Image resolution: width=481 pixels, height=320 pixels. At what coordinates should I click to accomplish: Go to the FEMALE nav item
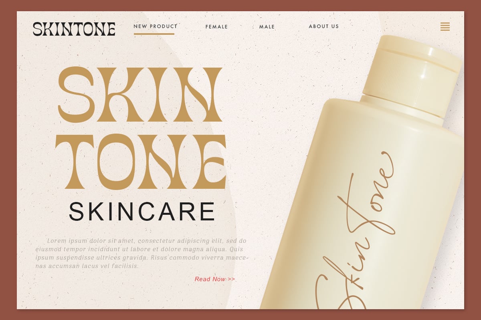pyautogui.click(x=216, y=27)
